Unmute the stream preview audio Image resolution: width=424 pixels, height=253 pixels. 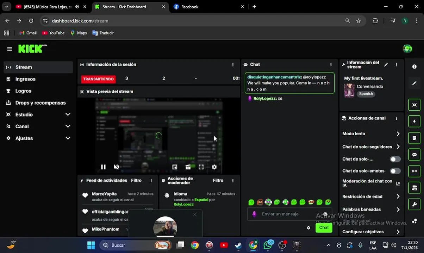pyautogui.click(x=116, y=167)
